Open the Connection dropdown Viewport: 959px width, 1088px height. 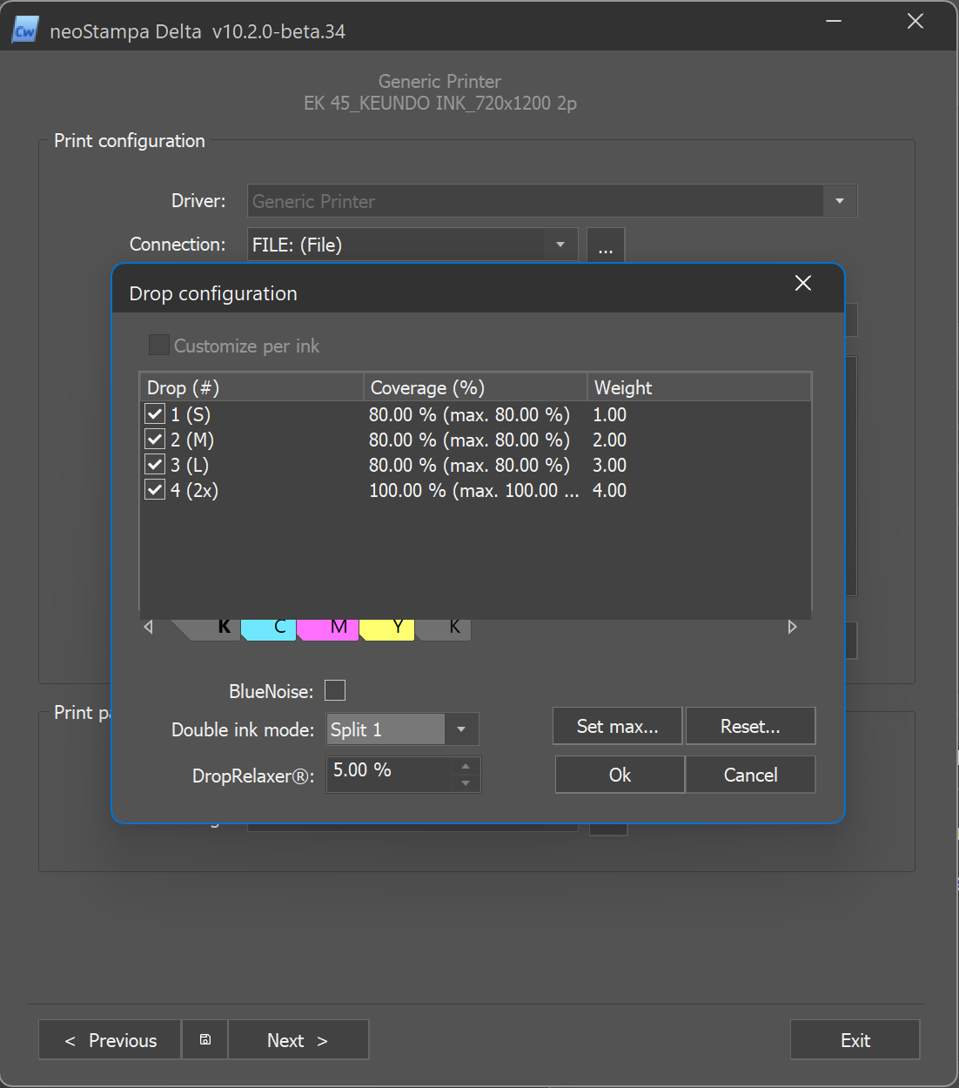(560, 245)
